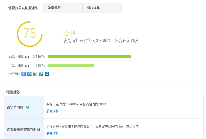Click the 37个问题 cache description text
Screen dimensions: 206x139
[92, 126]
